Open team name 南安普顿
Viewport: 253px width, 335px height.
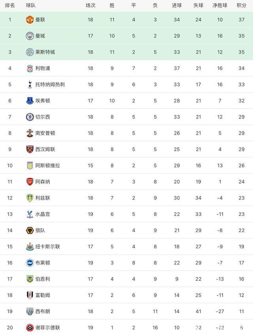point(45,133)
